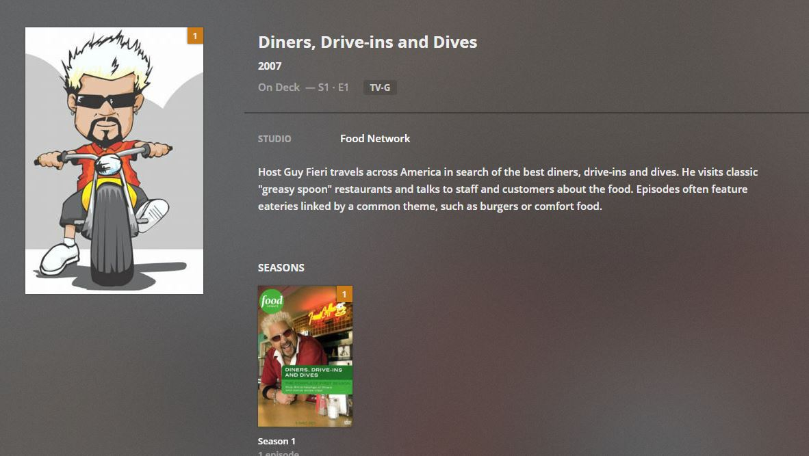Image resolution: width=809 pixels, height=456 pixels.
Task: Open the Season 1 text label
Action: coord(277,442)
